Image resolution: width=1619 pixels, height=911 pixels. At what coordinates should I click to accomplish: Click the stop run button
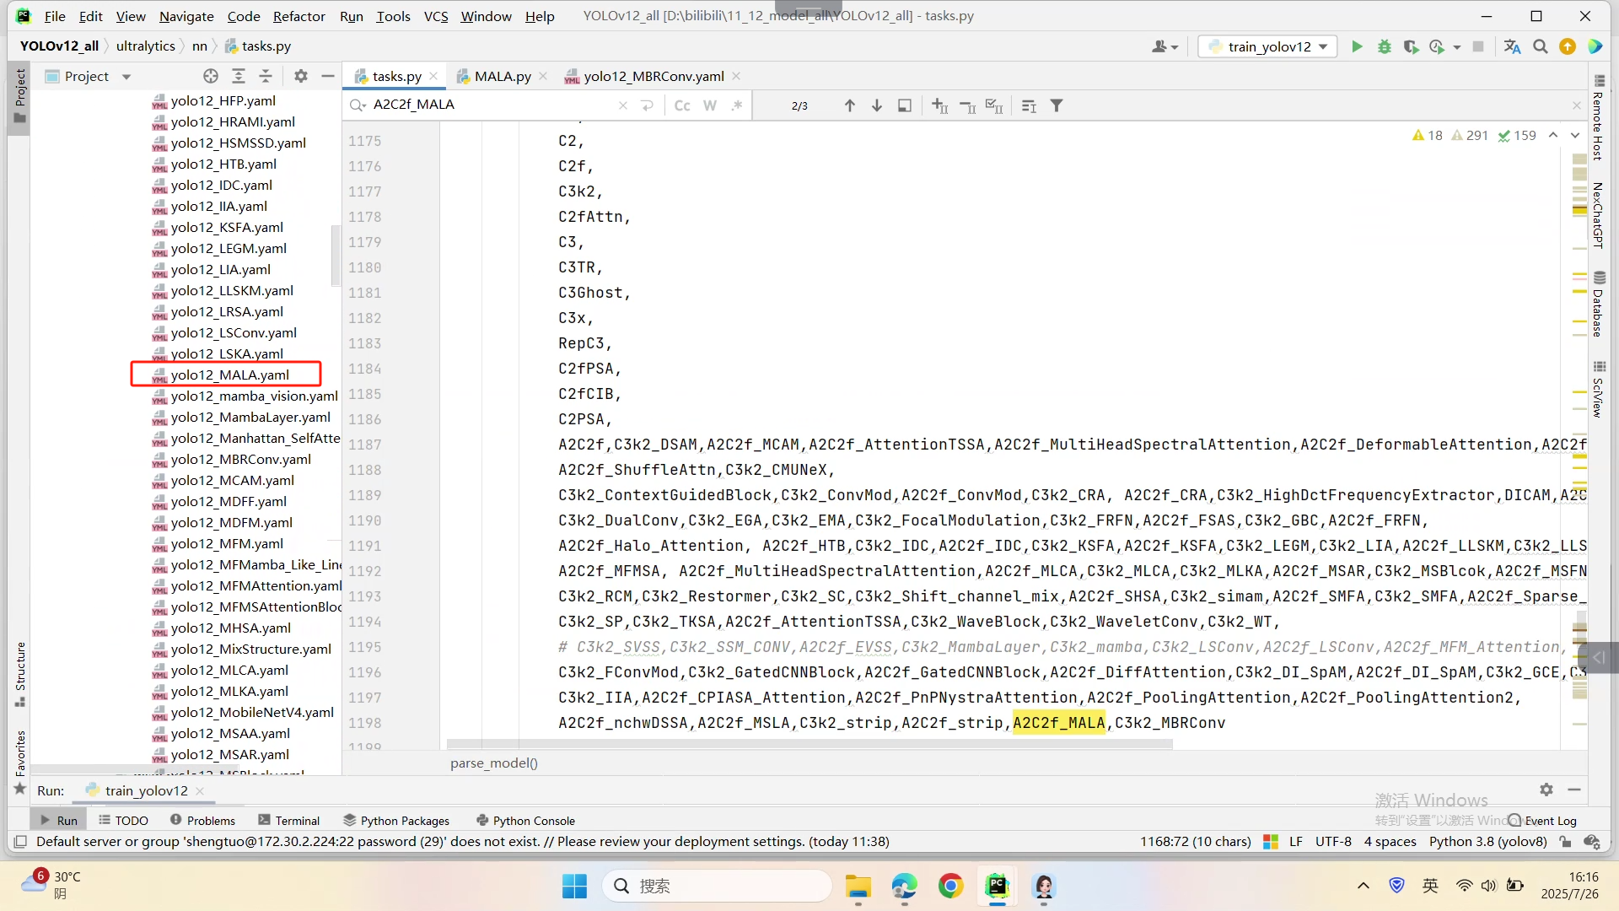[x=1478, y=46]
